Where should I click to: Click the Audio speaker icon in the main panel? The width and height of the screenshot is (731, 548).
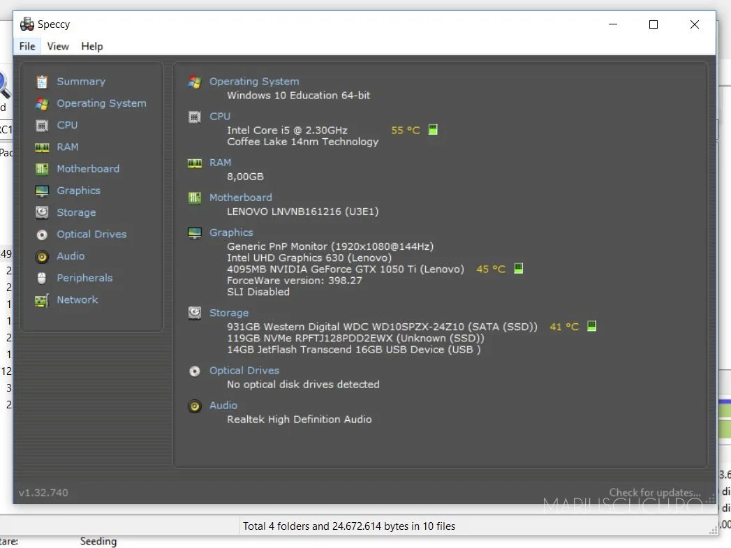194,406
